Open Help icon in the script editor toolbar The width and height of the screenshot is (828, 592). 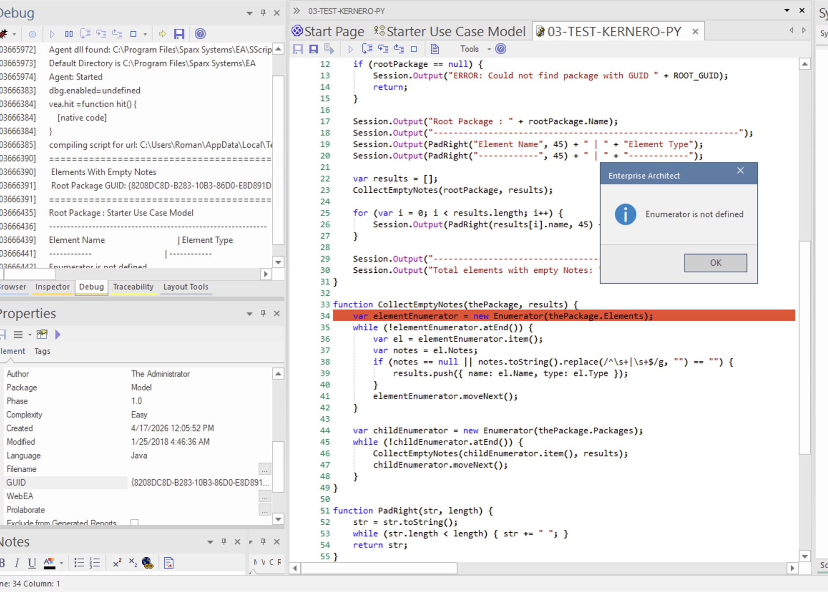pos(501,49)
